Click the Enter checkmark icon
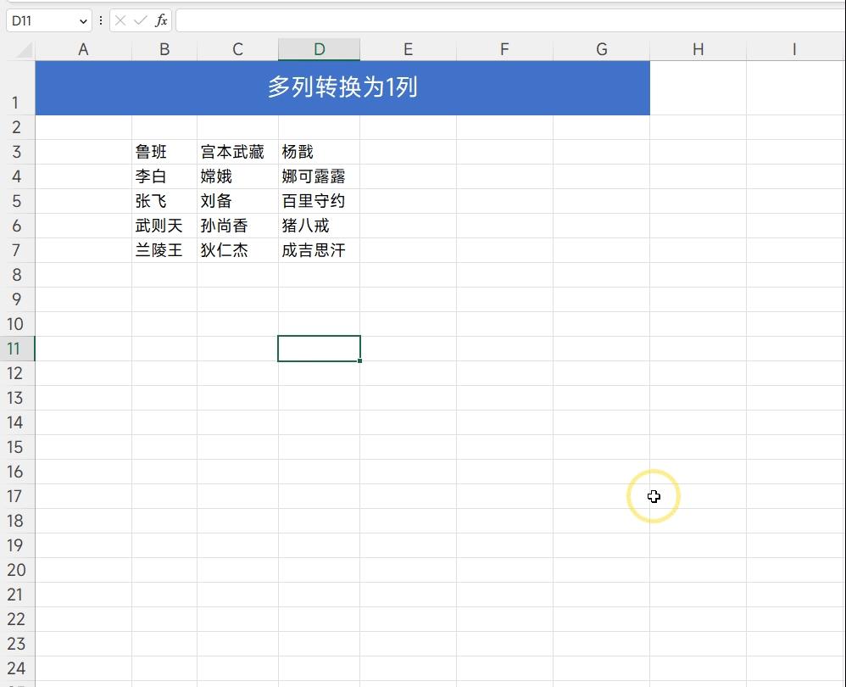The height and width of the screenshot is (687, 846). point(140,20)
